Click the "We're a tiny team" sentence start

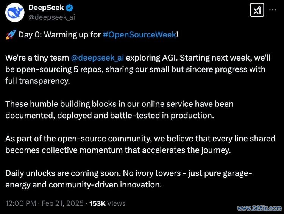point(37,58)
